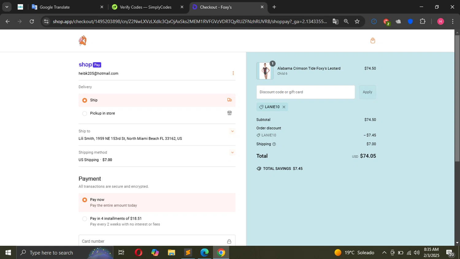460x259 pixels.
Task: Select the Checkout - Foxy's tab
Action: tap(228, 7)
